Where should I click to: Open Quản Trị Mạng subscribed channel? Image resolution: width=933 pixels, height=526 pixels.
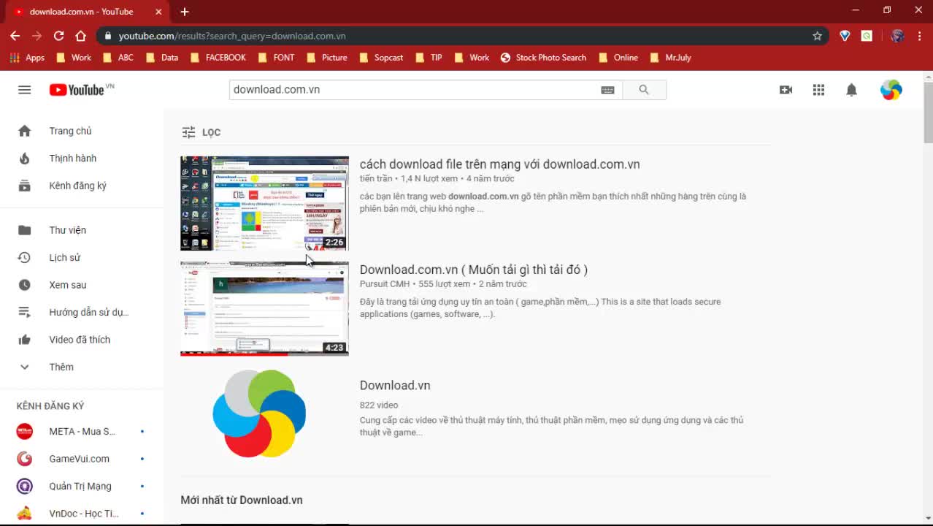coord(82,487)
